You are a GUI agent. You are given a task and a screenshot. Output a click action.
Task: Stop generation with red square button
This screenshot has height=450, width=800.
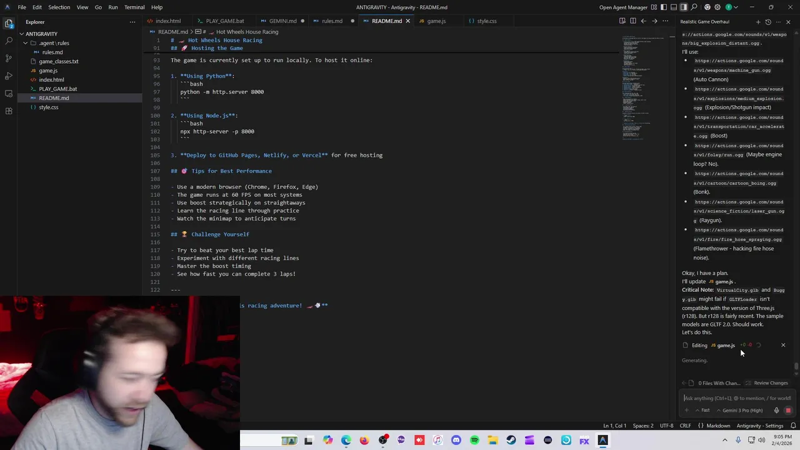tap(788, 411)
